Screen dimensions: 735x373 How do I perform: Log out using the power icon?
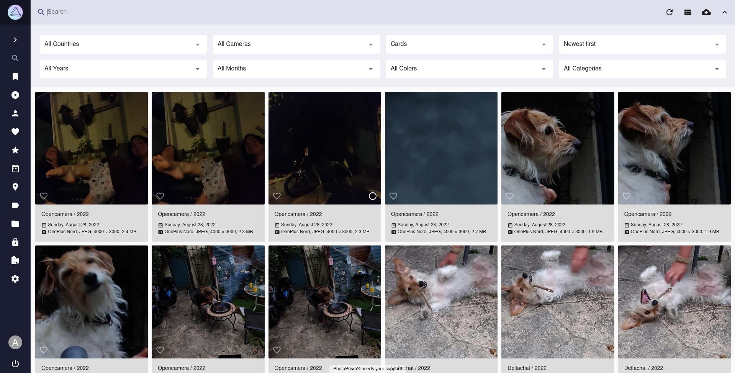pyautogui.click(x=15, y=364)
